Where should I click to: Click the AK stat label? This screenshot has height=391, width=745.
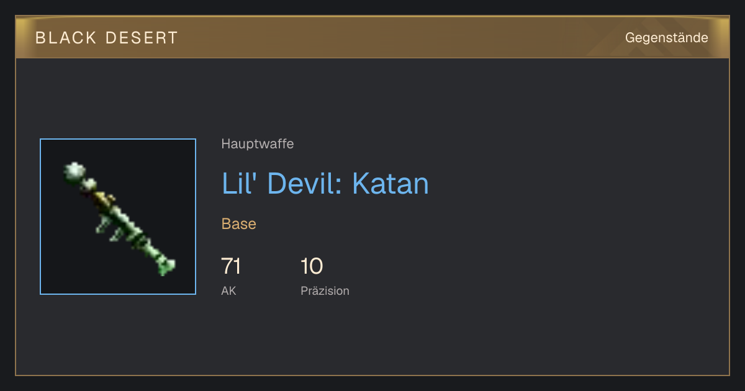[x=228, y=290]
